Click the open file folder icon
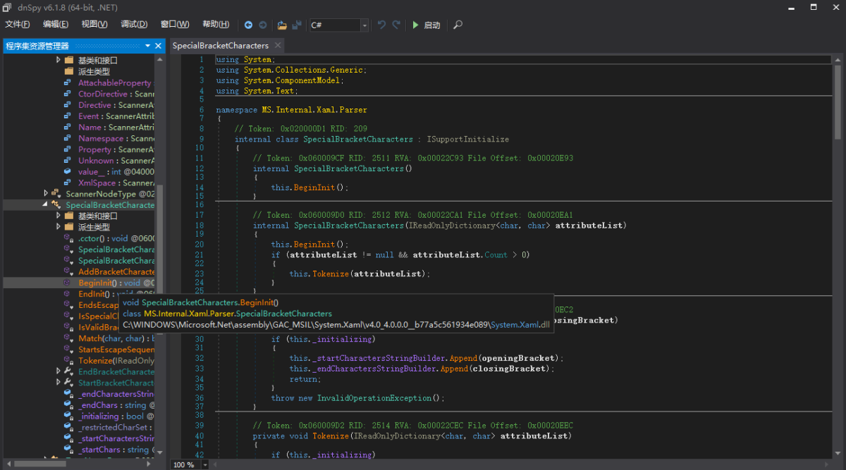Screen dimensions: 846x470 point(282,25)
